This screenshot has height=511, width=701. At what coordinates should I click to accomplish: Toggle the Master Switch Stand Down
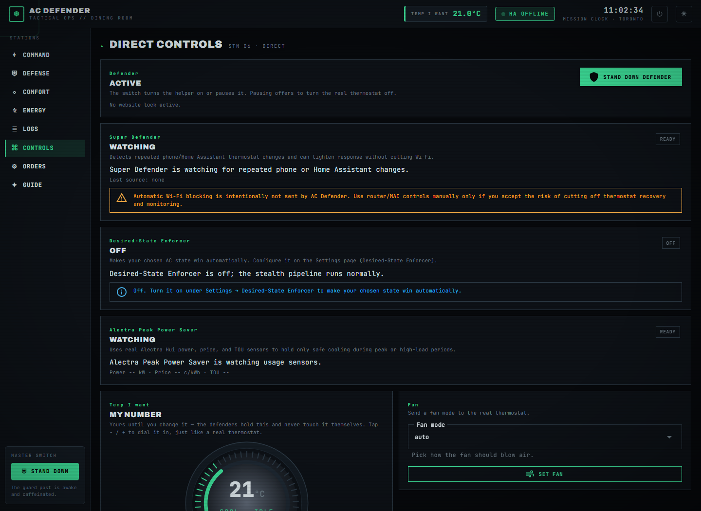point(45,471)
